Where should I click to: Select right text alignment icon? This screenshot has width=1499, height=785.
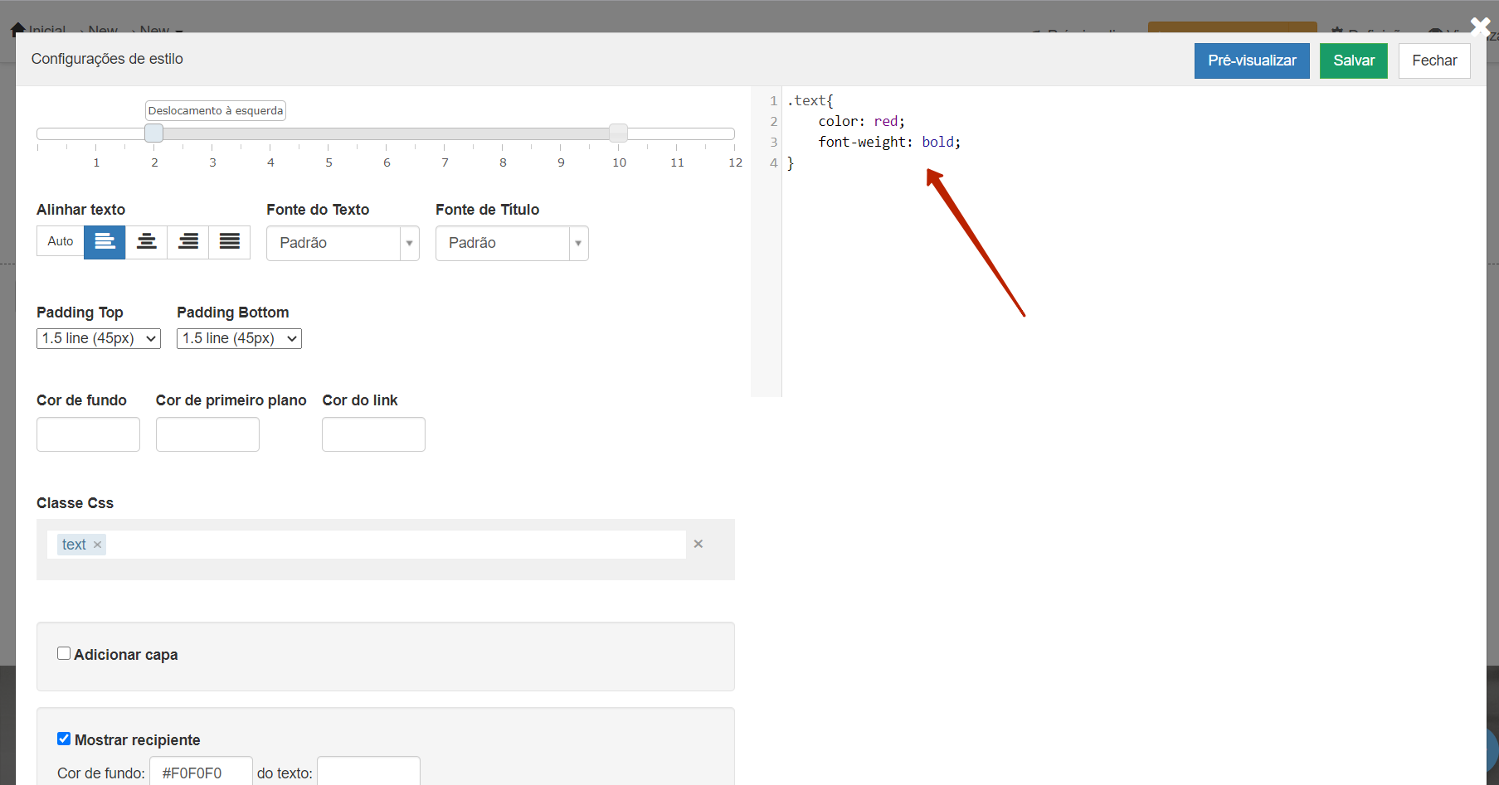click(188, 242)
